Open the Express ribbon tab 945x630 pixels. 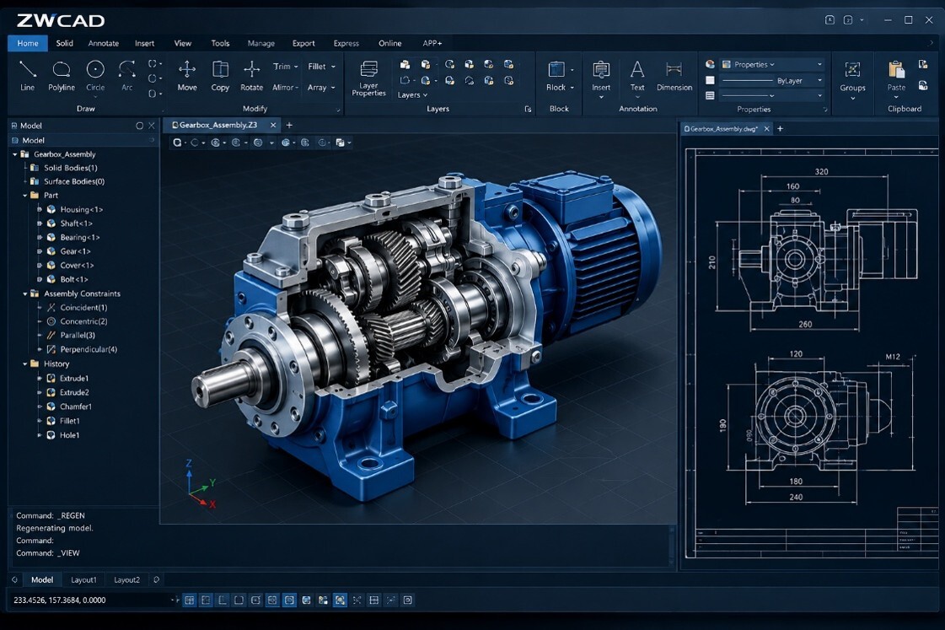pyautogui.click(x=346, y=43)
